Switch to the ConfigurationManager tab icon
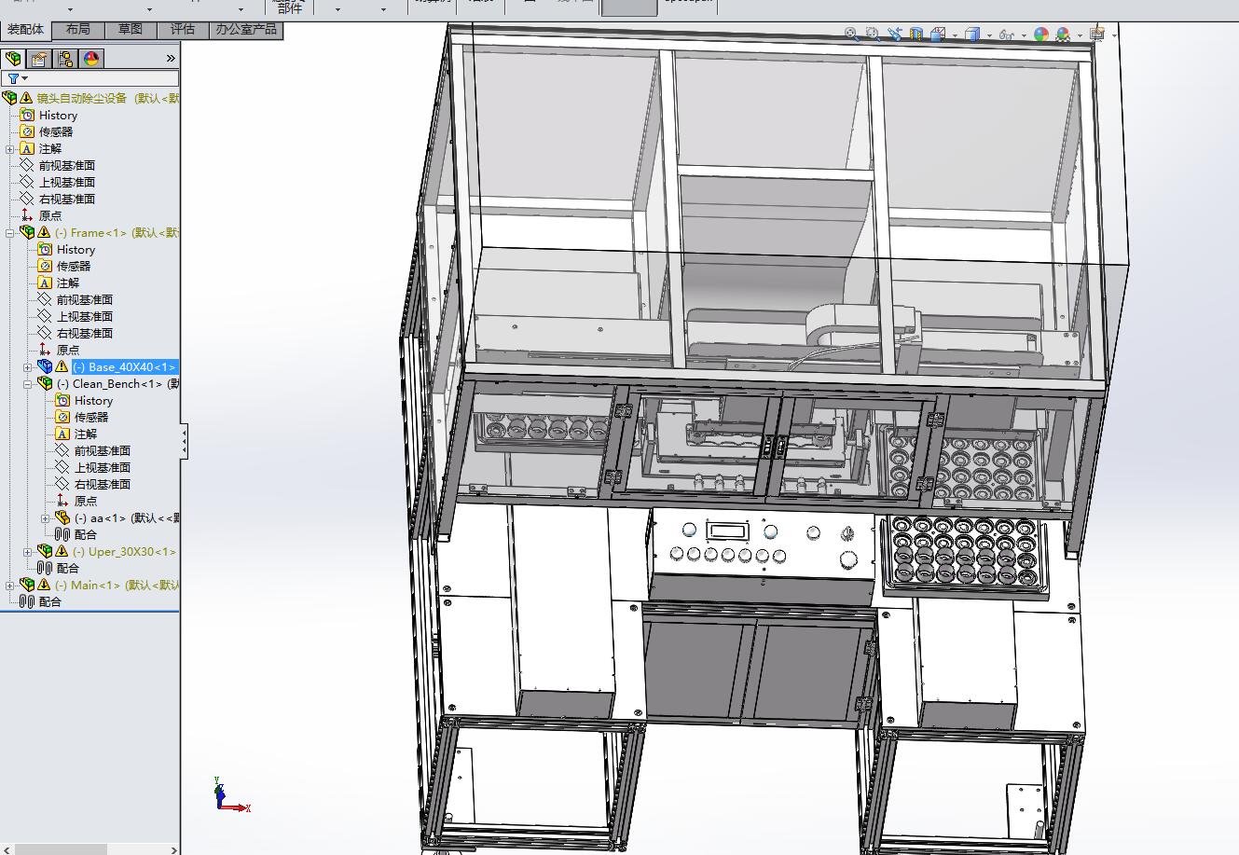 (65, 59)
